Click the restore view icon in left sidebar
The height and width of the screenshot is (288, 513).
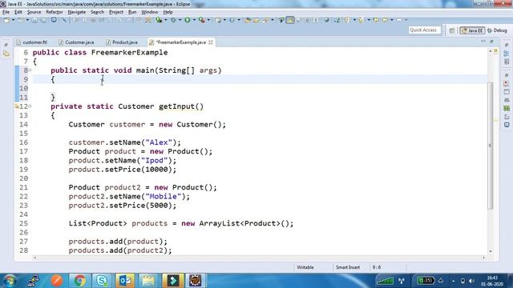click(6, 45)
